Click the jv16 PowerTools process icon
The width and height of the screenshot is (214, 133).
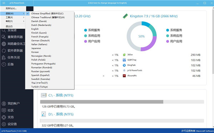coord(124,71)
